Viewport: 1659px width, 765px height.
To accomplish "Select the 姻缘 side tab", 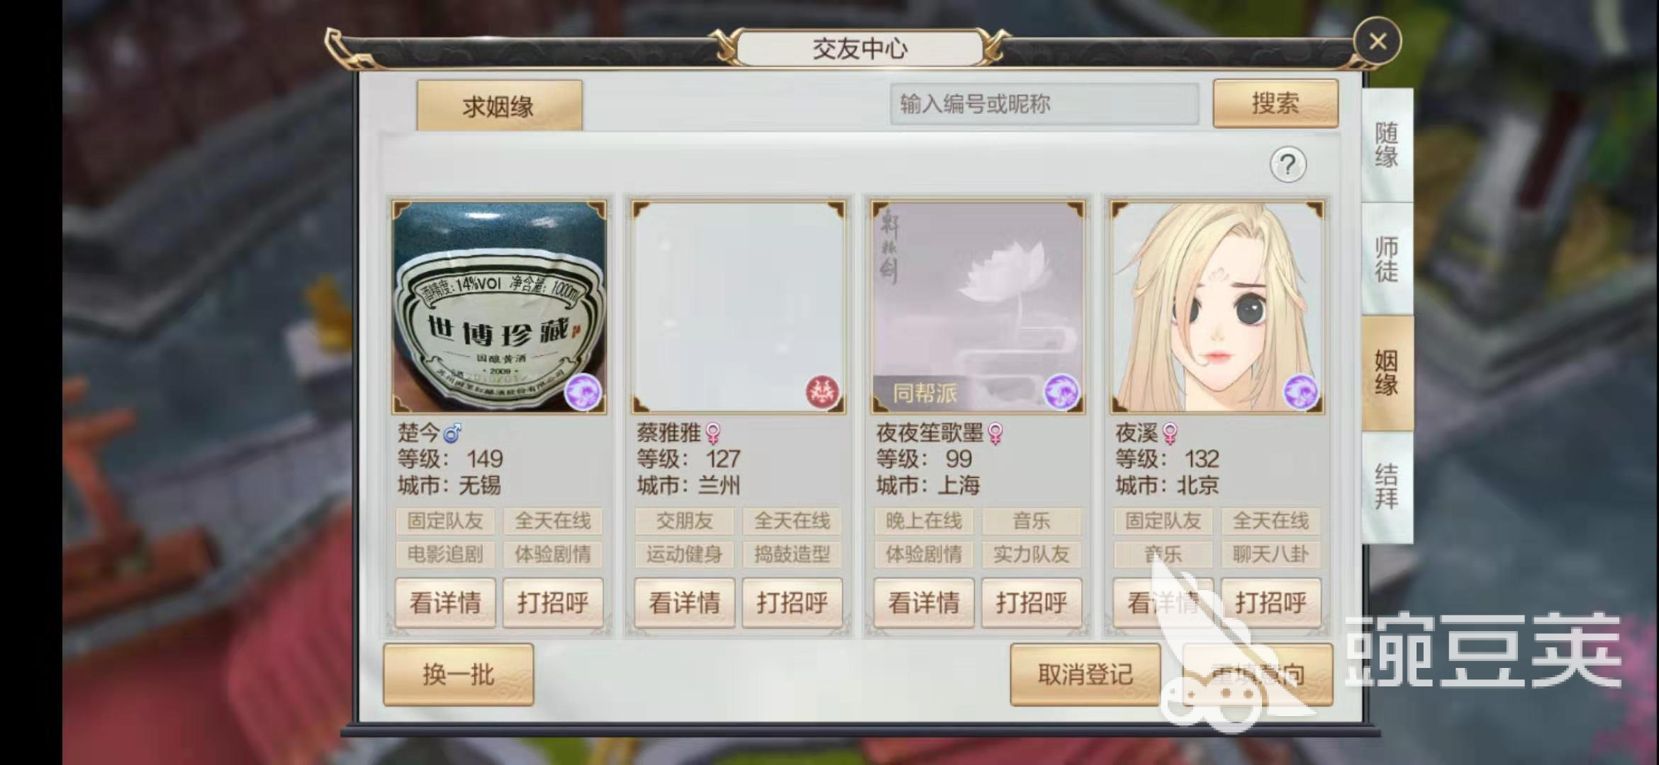I will (x=1387, y=373).
